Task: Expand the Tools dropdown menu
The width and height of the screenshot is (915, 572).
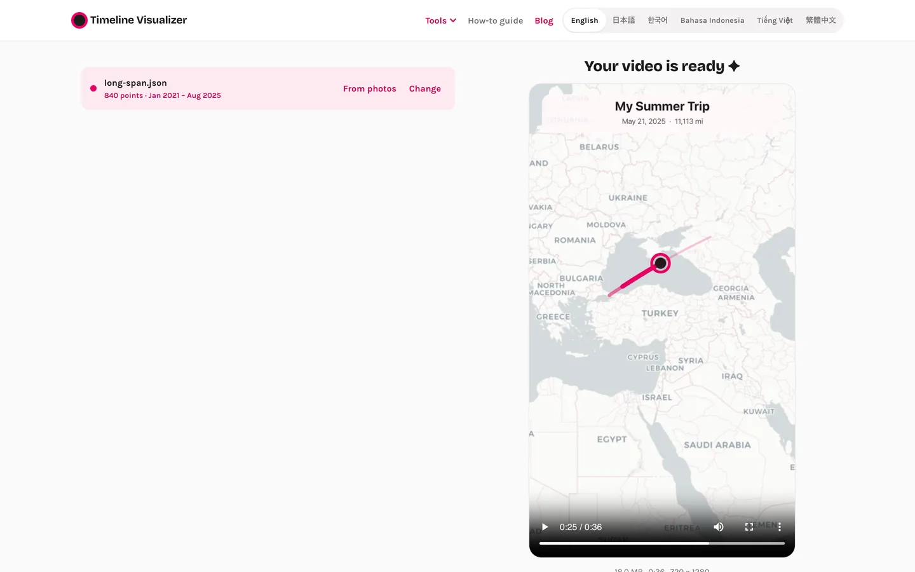Action: 440,20
